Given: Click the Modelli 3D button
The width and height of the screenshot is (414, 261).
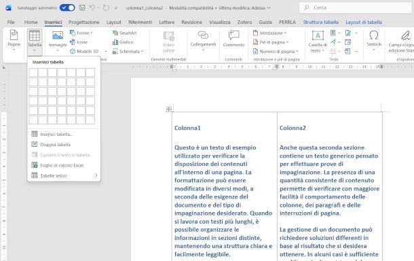Looking at the screenshot, I should pos(84,51).
